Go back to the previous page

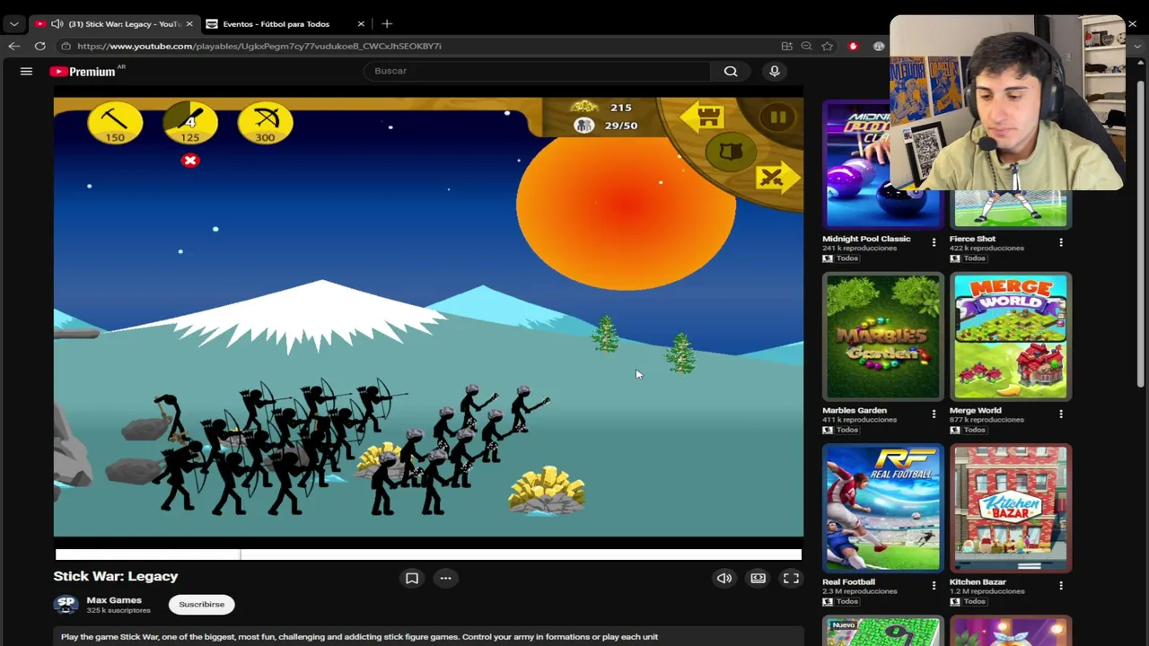click(x=13, y=46)
